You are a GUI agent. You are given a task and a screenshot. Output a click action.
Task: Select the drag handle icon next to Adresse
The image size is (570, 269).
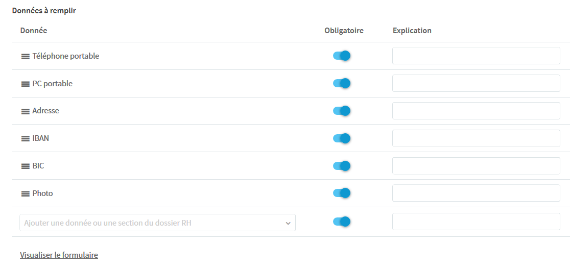(25, 111)
